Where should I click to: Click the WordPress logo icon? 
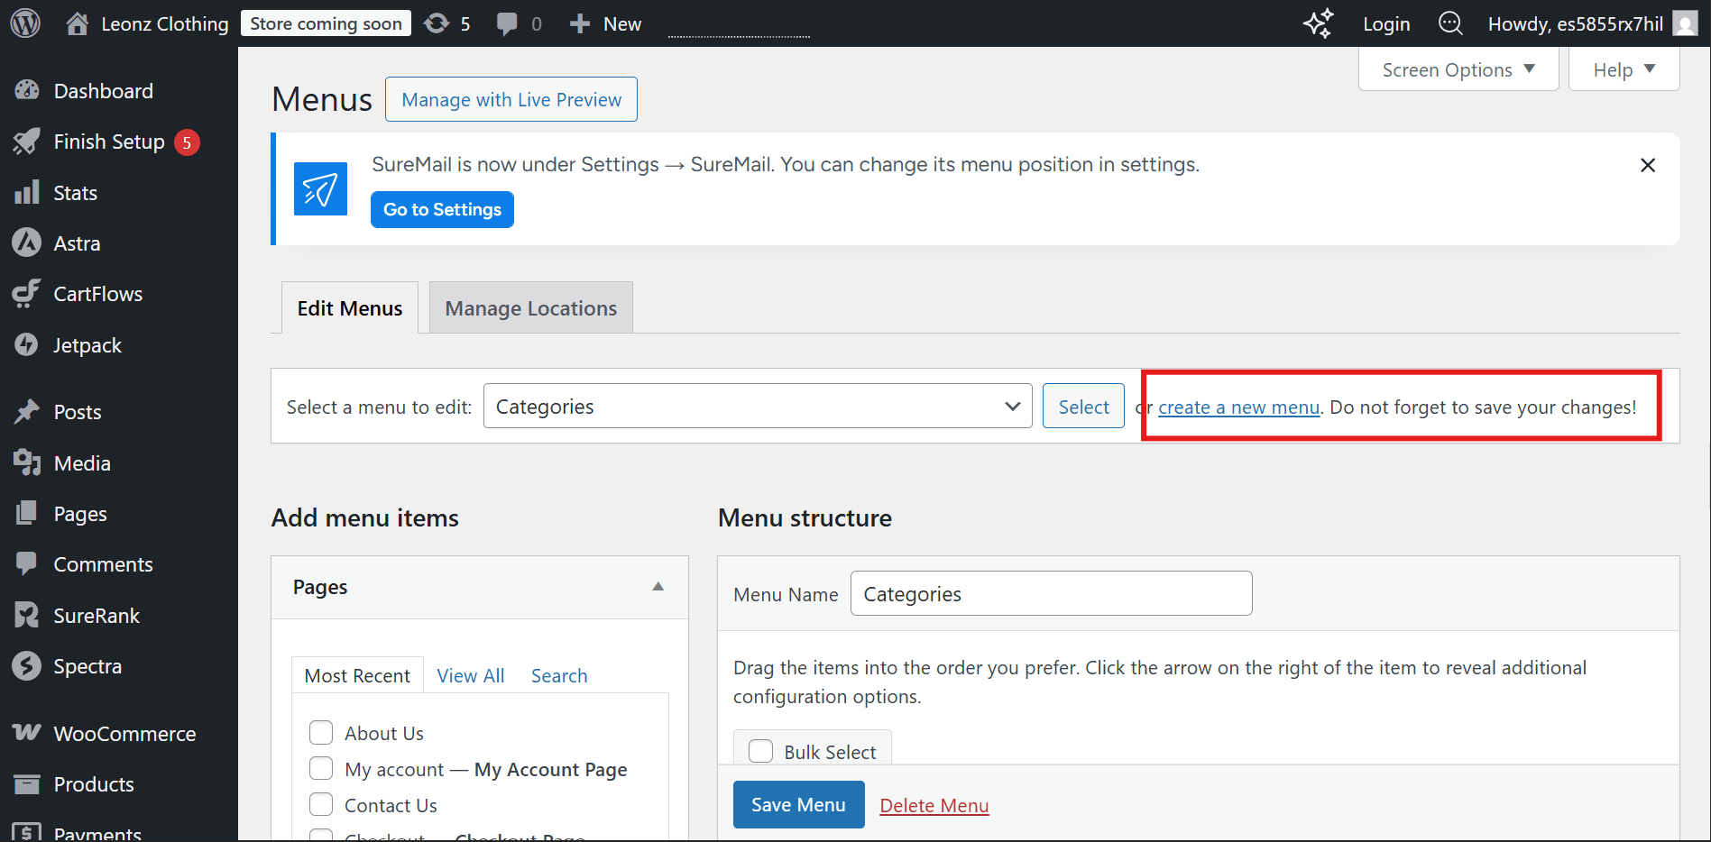pos(25,23)
